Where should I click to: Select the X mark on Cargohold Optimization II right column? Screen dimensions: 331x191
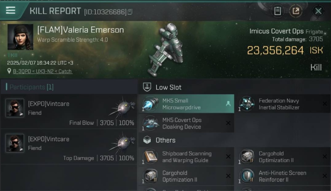(325, 157)
